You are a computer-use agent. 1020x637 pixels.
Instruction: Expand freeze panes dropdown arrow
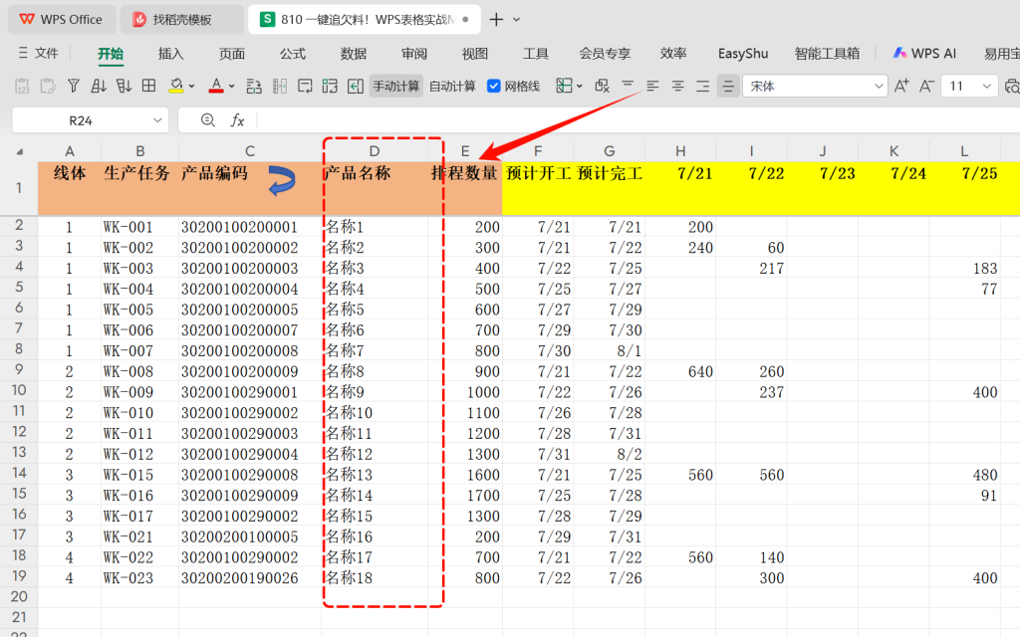coord(579,86)
